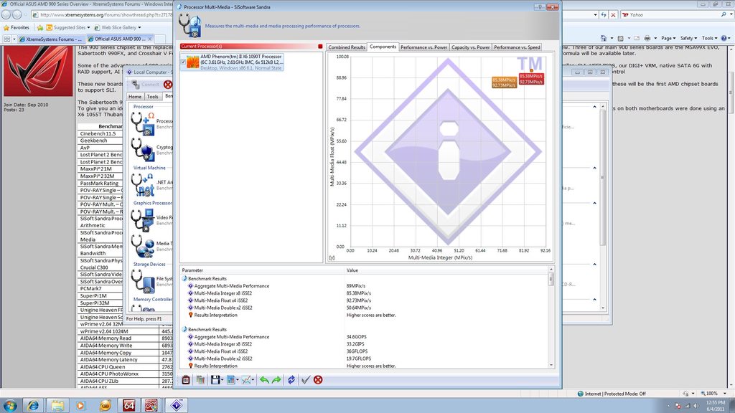735x413 pixels.
Task: Open the Home tab in Local Computer window
Action: [x=135, y=97]
